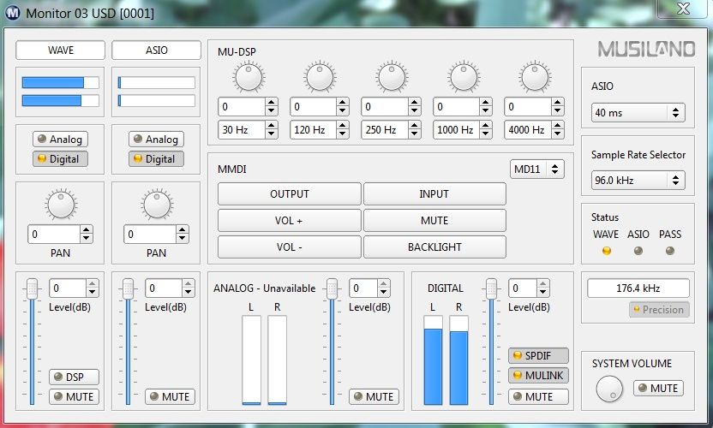
Task: Switch WAVE channel output to Analog
Action: tap(61, 139)
